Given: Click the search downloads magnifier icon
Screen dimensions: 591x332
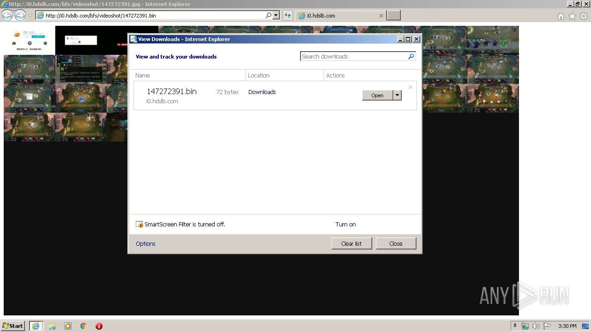Looking at the screenshot, I should (411, 56).
